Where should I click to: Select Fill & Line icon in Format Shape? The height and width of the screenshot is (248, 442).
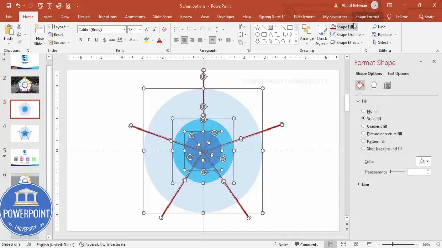[360, 85]
